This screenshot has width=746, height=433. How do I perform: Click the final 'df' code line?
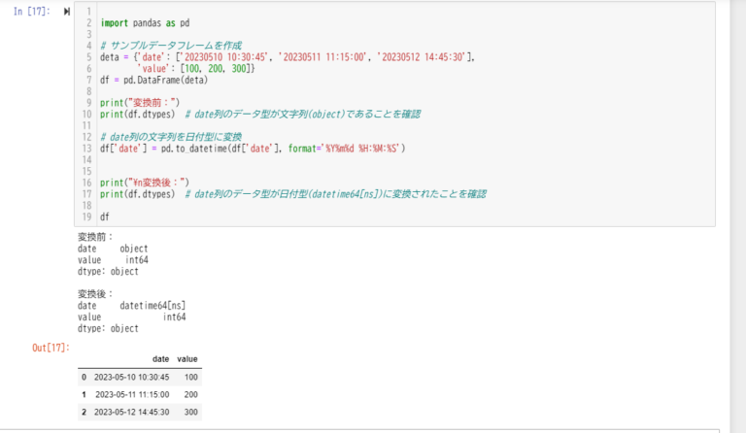(104, 216)
